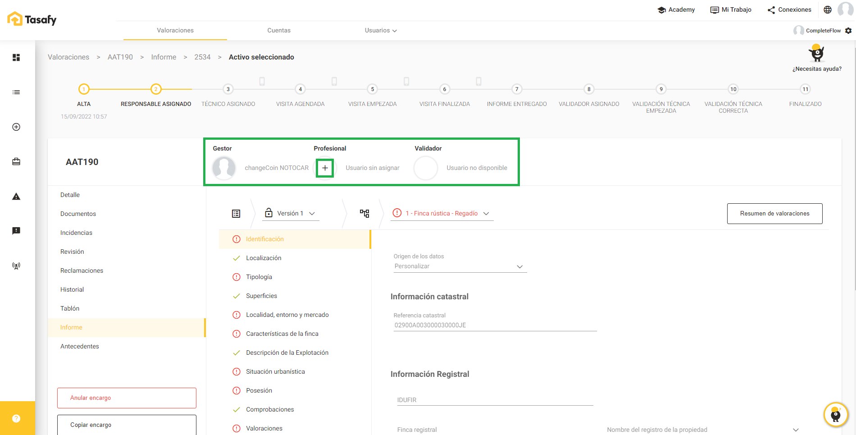
Task: Open the Origen de los datos dropdown
Action: point(459,266)
